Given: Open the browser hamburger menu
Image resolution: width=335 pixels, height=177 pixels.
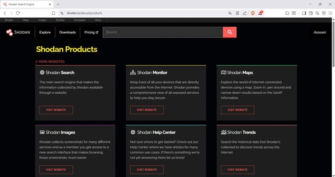Looking at the screenshot, I should (330, 13).
